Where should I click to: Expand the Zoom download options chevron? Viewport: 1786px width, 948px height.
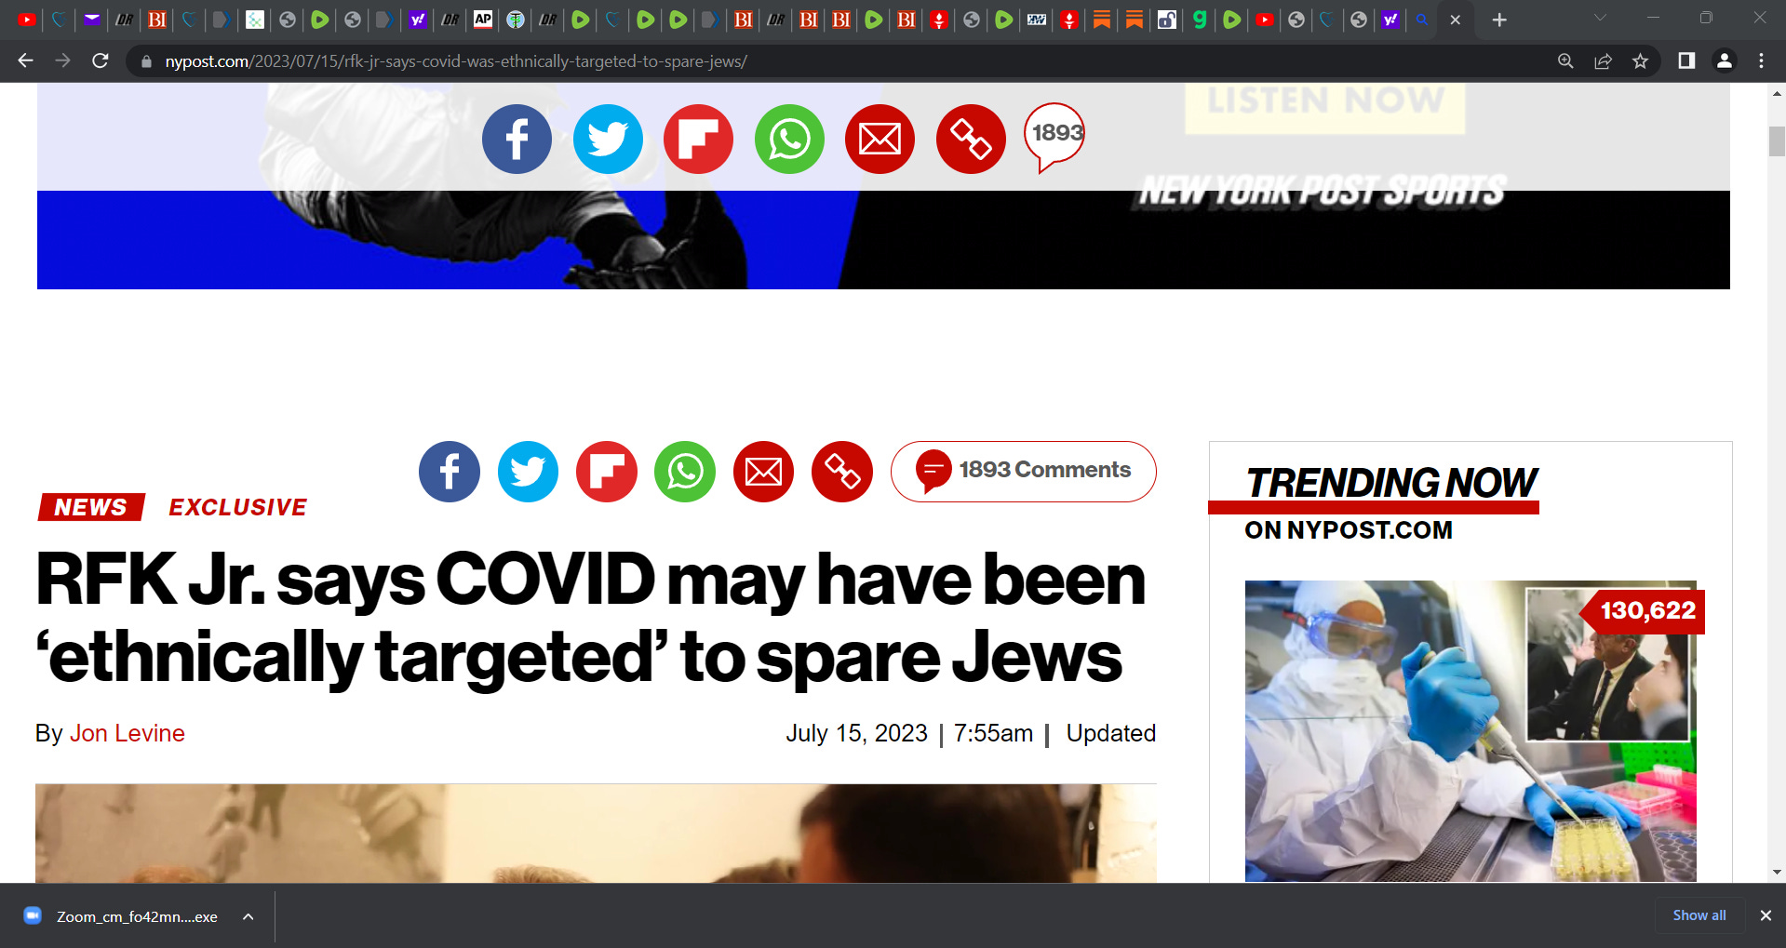pyautogui.click(x=248, y=916)
